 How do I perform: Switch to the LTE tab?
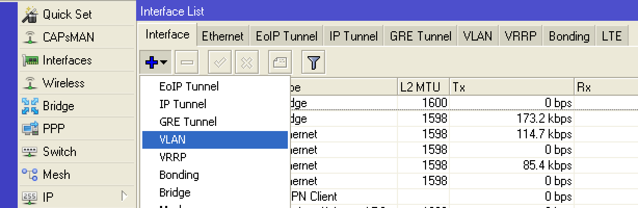point(612,36)
